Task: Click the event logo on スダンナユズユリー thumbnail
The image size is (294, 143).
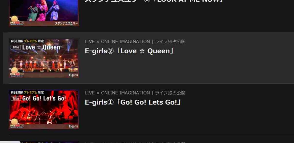Action: pos(16,21)
